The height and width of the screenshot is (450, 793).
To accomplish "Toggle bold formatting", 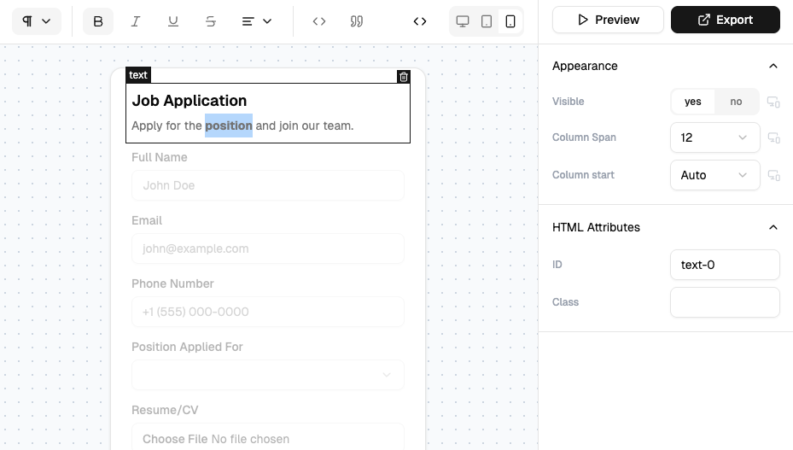I will coord(98,21).
